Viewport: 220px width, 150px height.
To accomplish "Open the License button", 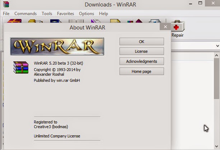I will coord(141,51).
